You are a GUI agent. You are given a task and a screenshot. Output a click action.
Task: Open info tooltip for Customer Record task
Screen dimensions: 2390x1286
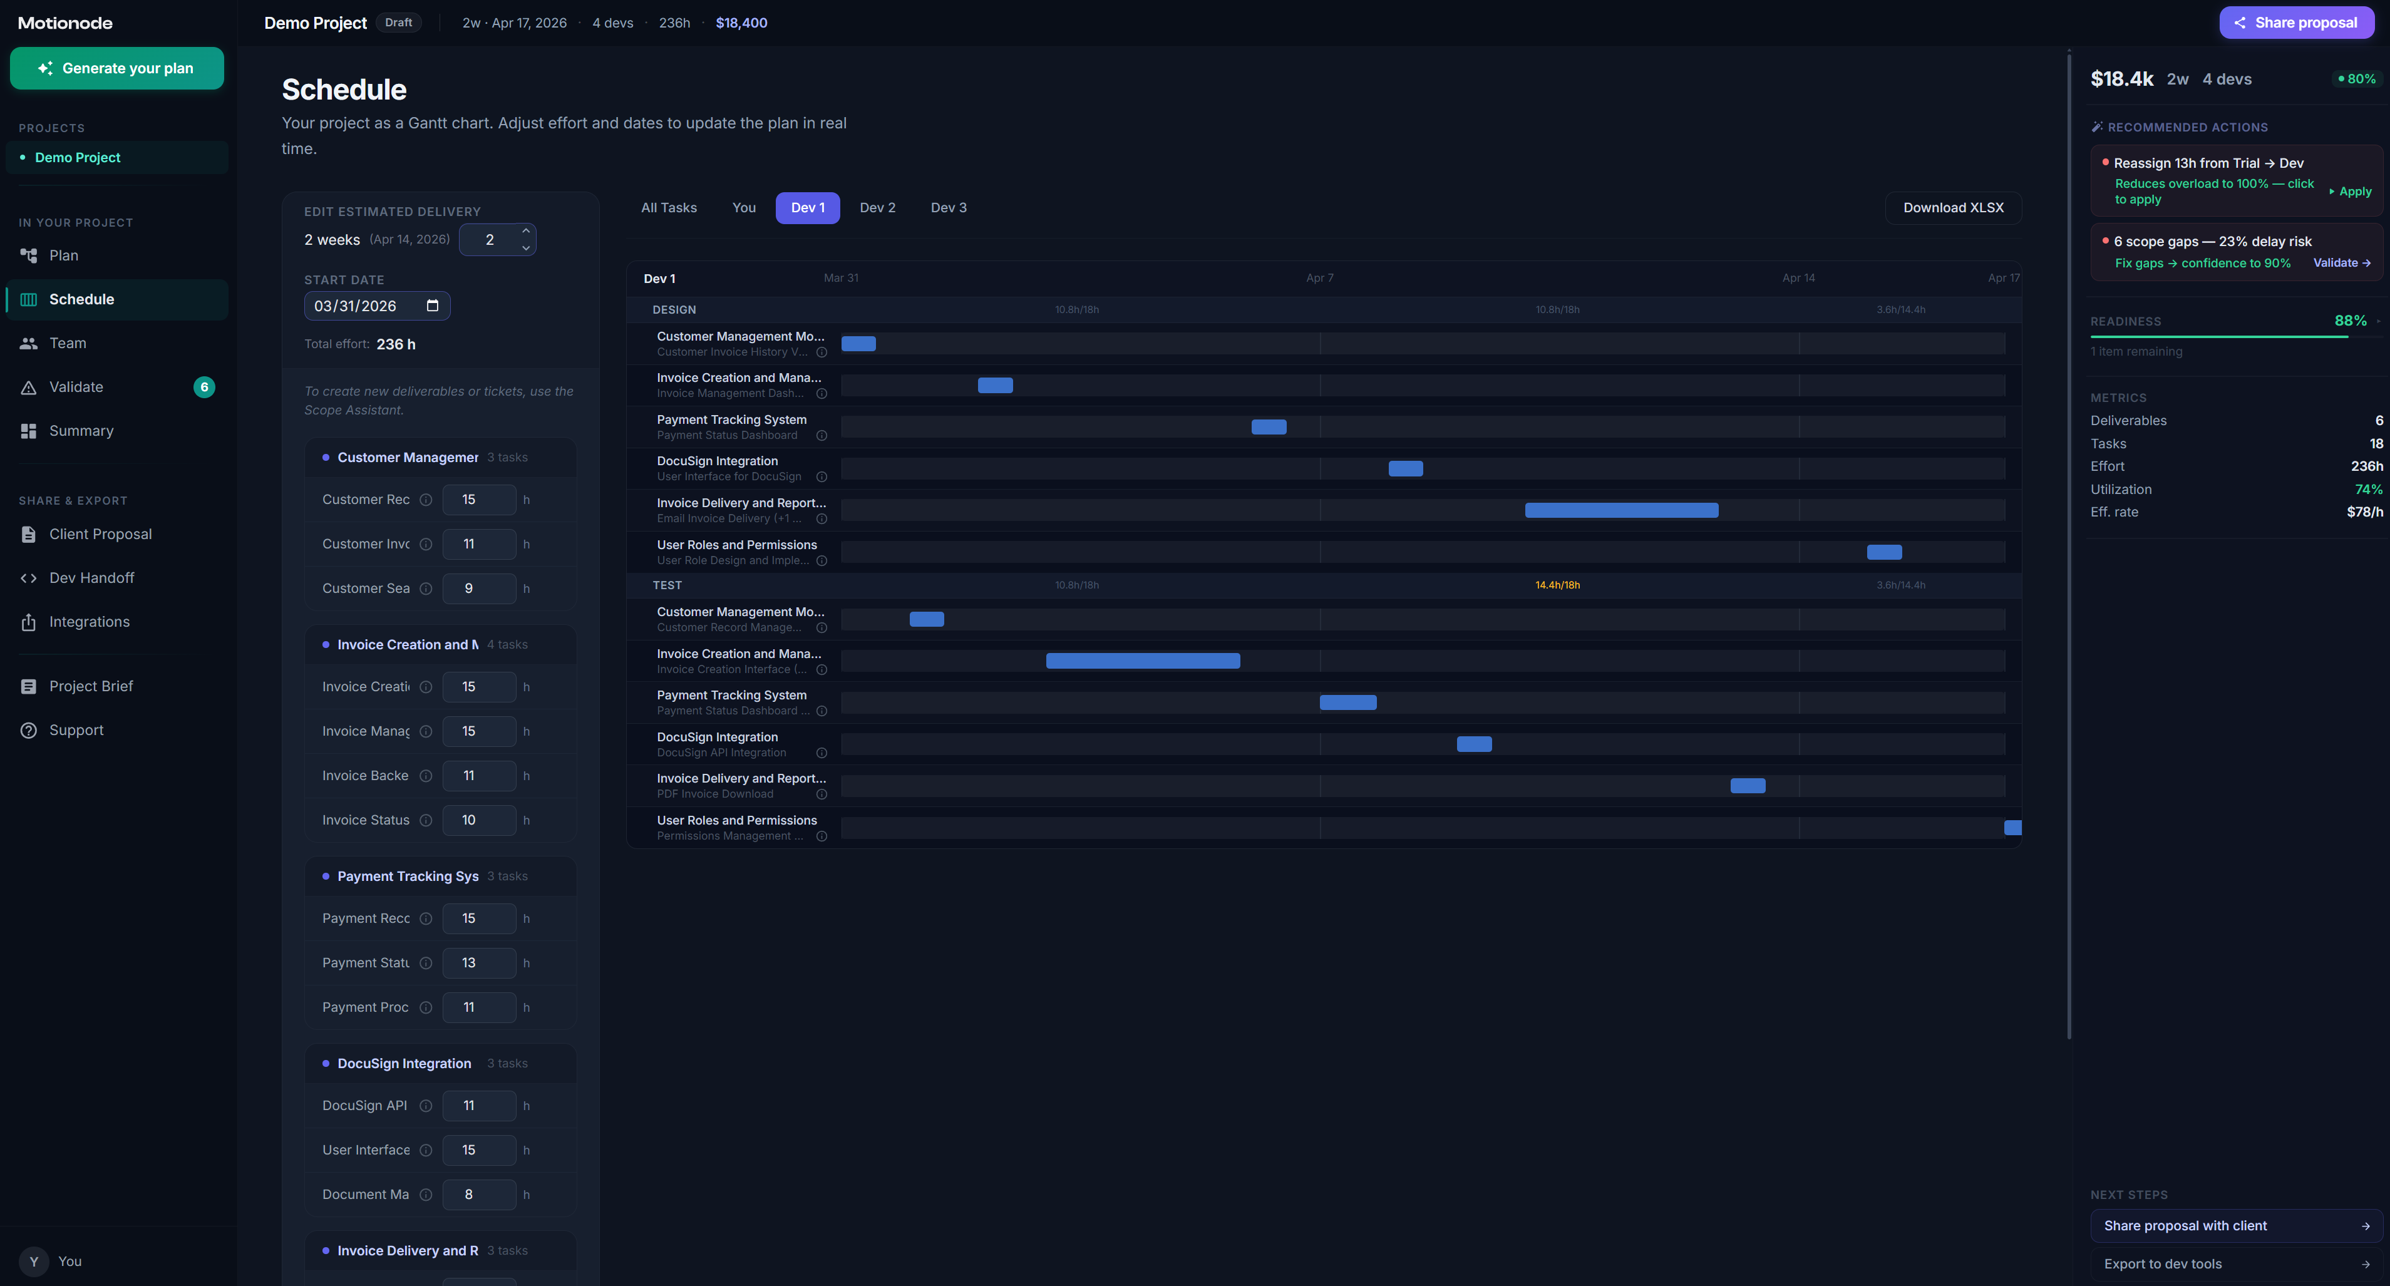tap(426, 499)
